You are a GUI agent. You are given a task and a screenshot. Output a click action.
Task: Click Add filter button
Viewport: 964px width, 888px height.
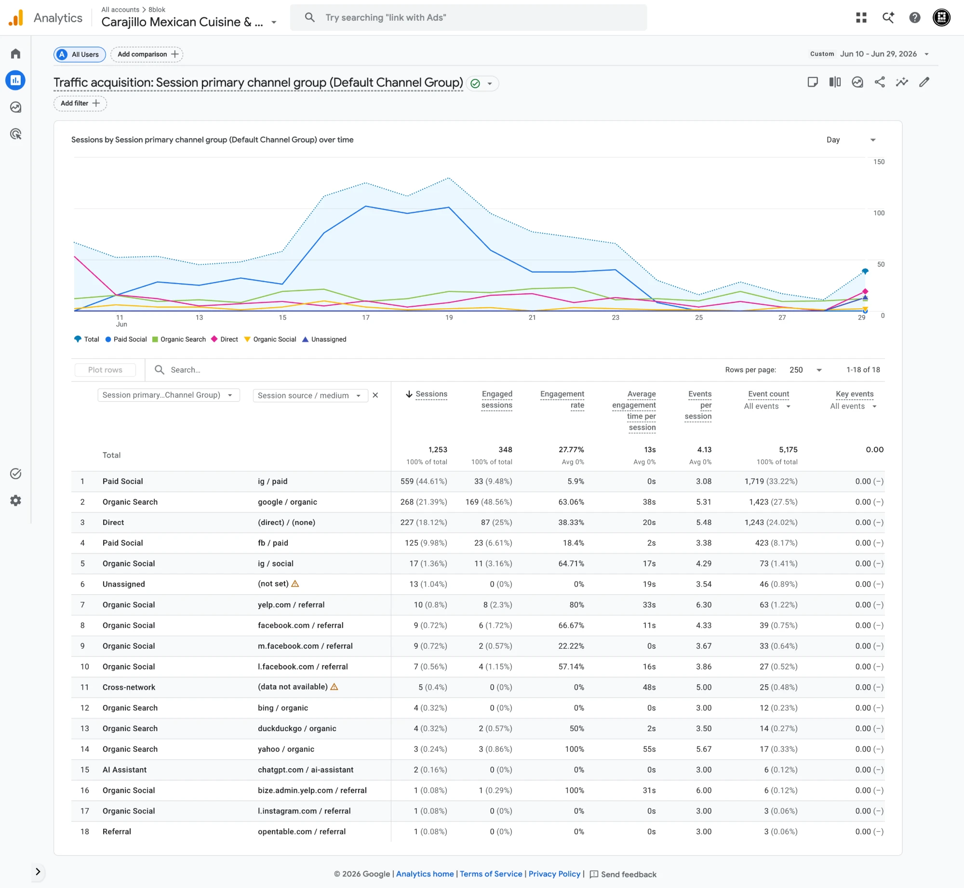point(80,104)
